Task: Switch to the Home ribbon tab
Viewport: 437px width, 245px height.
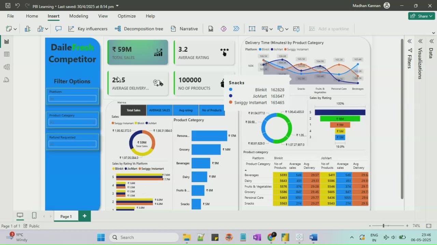Action: point(32,16)
